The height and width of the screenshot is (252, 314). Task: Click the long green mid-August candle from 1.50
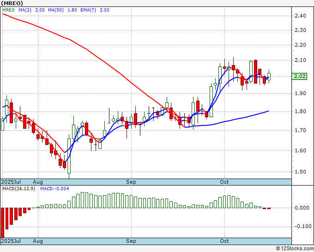click(x=69, y=156)
